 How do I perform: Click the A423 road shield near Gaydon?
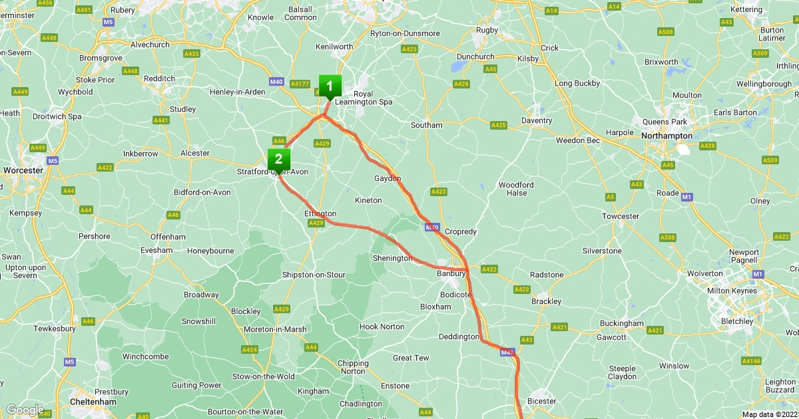pyautogui.click(x=438, y=192)
